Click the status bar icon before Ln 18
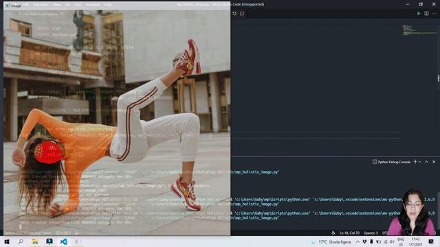 coord(333,233)
